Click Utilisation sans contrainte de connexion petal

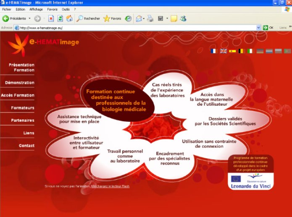(209, 144)
